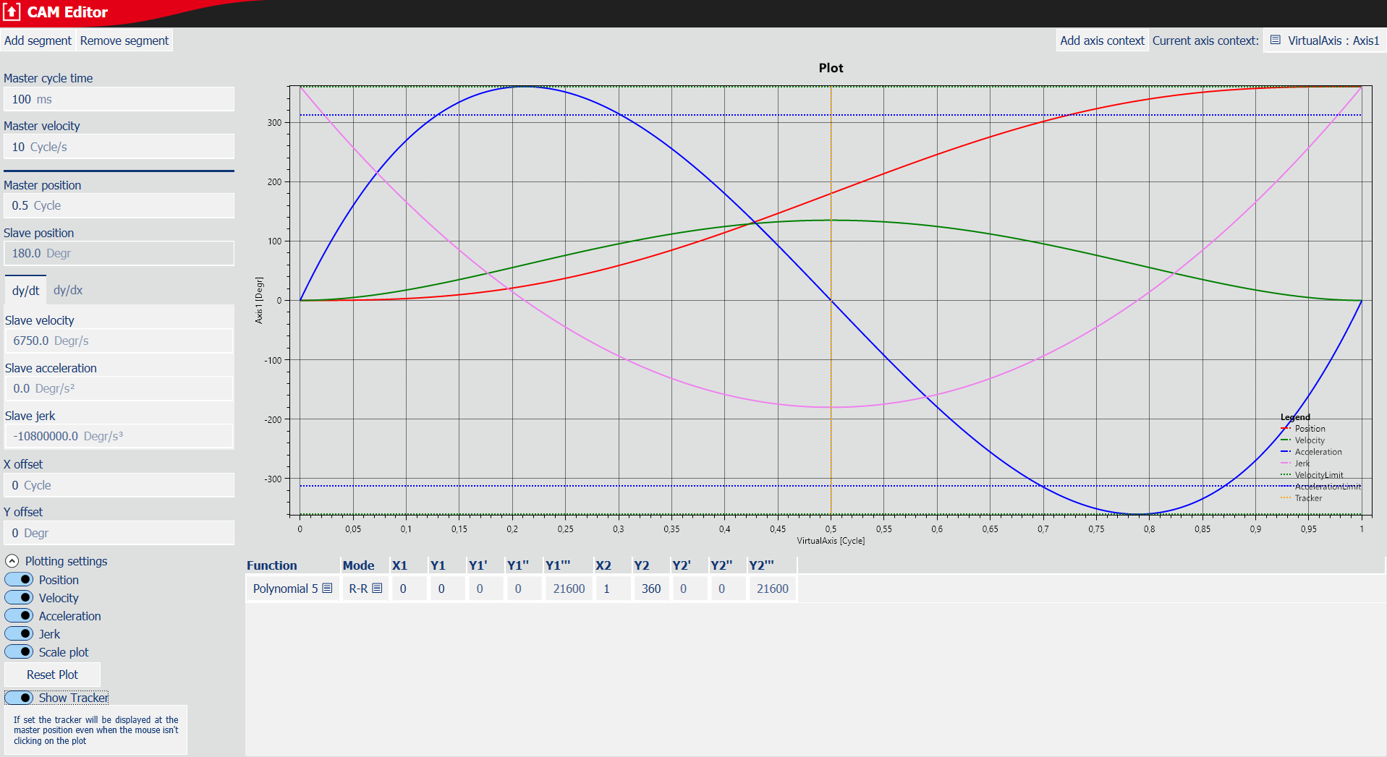Click the Y2 cell showing 360
This screenshot has height=757, width=1387.
[x=650, y=589]
